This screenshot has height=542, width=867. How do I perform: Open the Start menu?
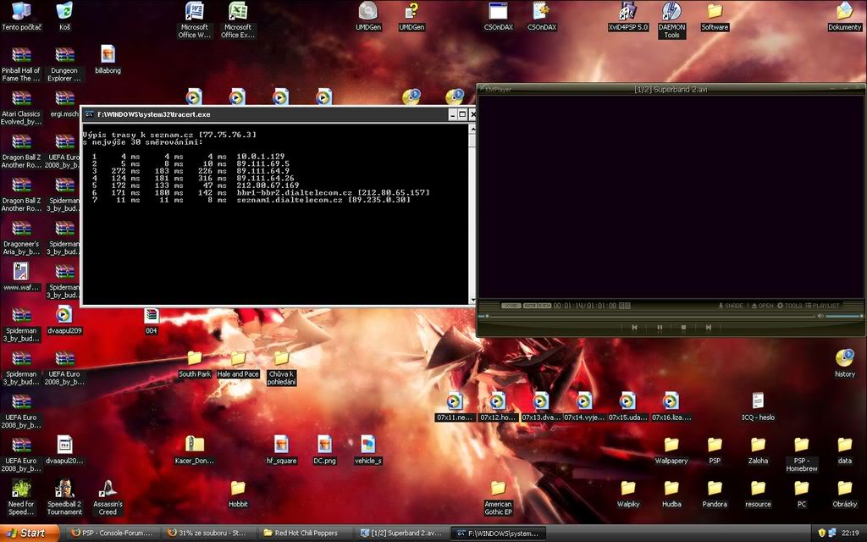29,534
